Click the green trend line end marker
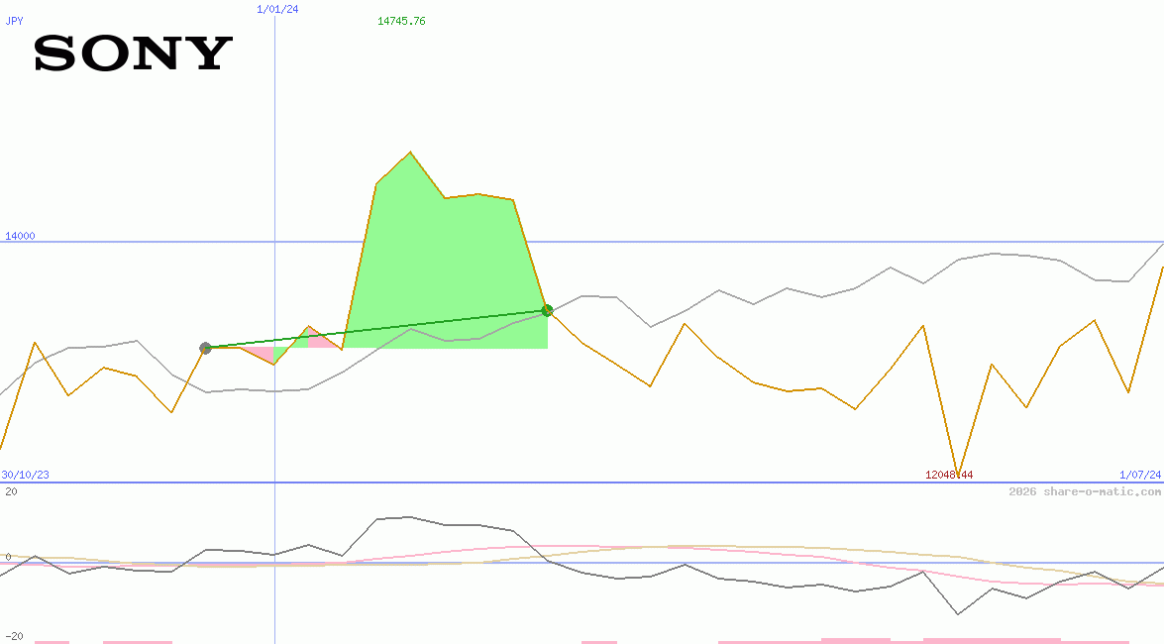 547,310
